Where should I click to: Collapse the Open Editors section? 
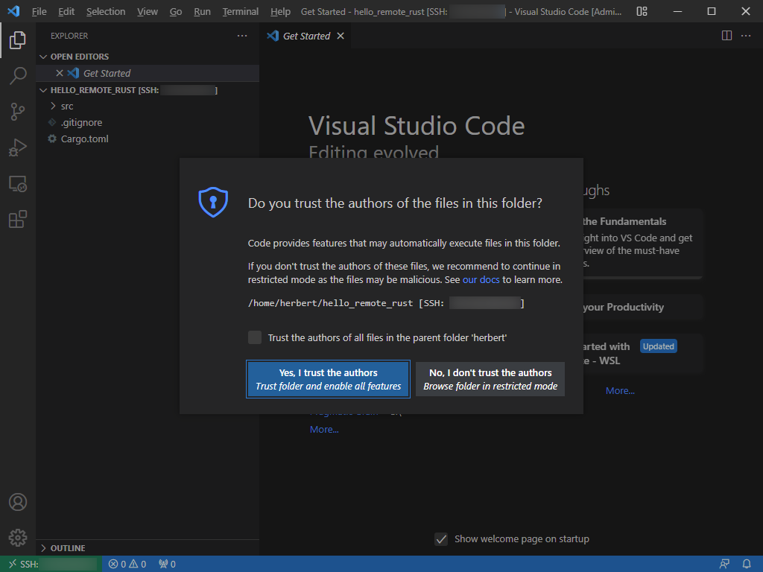79,57
